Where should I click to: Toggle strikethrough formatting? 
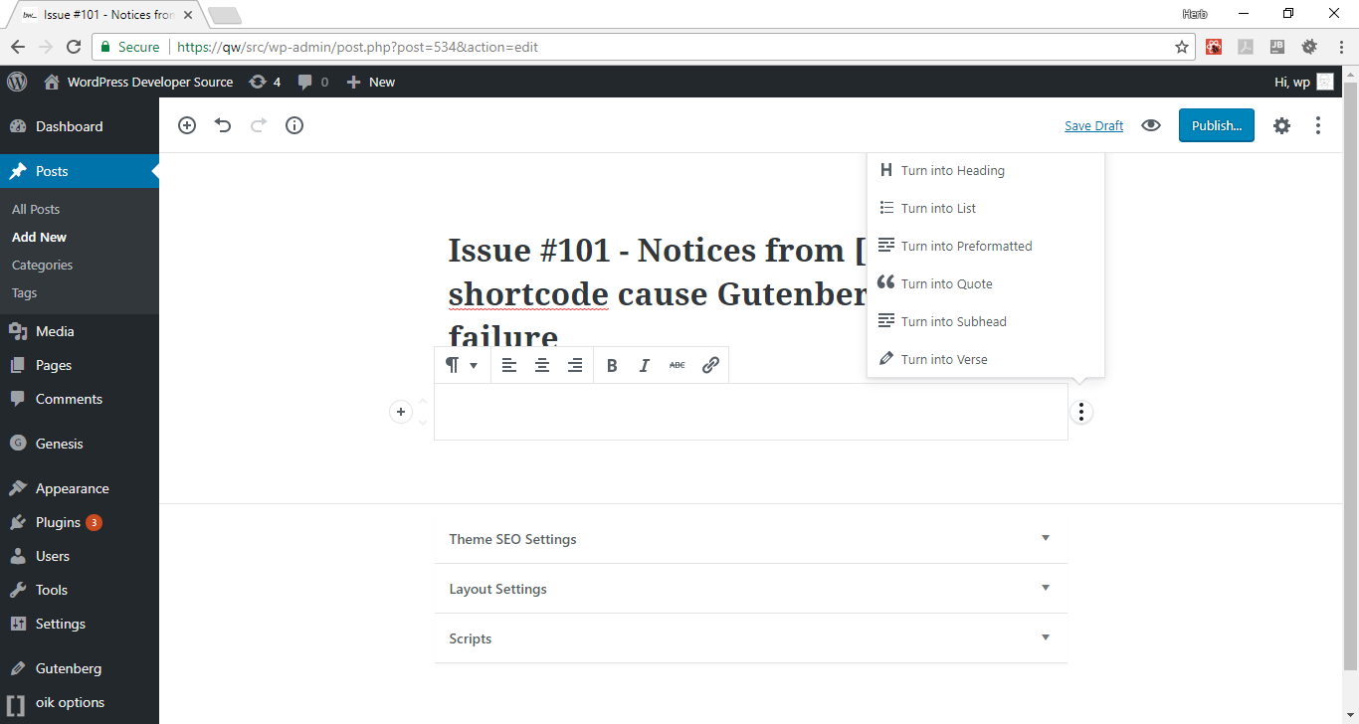pos(677,364)
